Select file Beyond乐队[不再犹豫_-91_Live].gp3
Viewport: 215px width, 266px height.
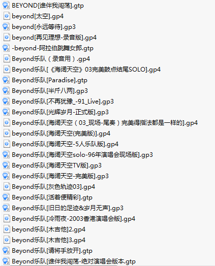pyautogui.click(x=63, y=102)
